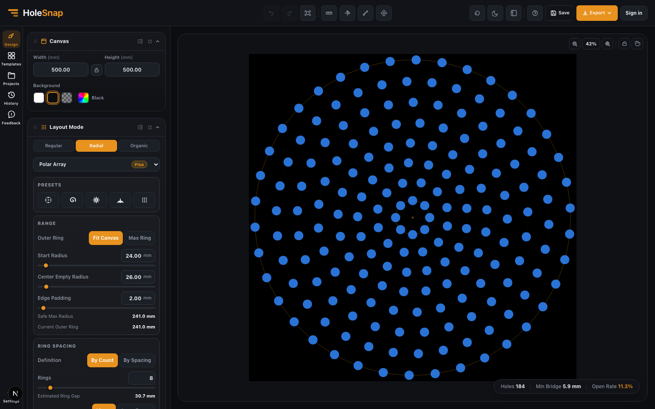Open the Design sidebar section
Screen dimensions: 655x409
11,39
